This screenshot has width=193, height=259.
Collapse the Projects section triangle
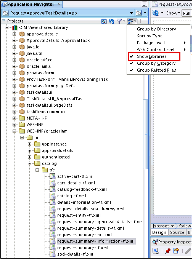point(4,21)
